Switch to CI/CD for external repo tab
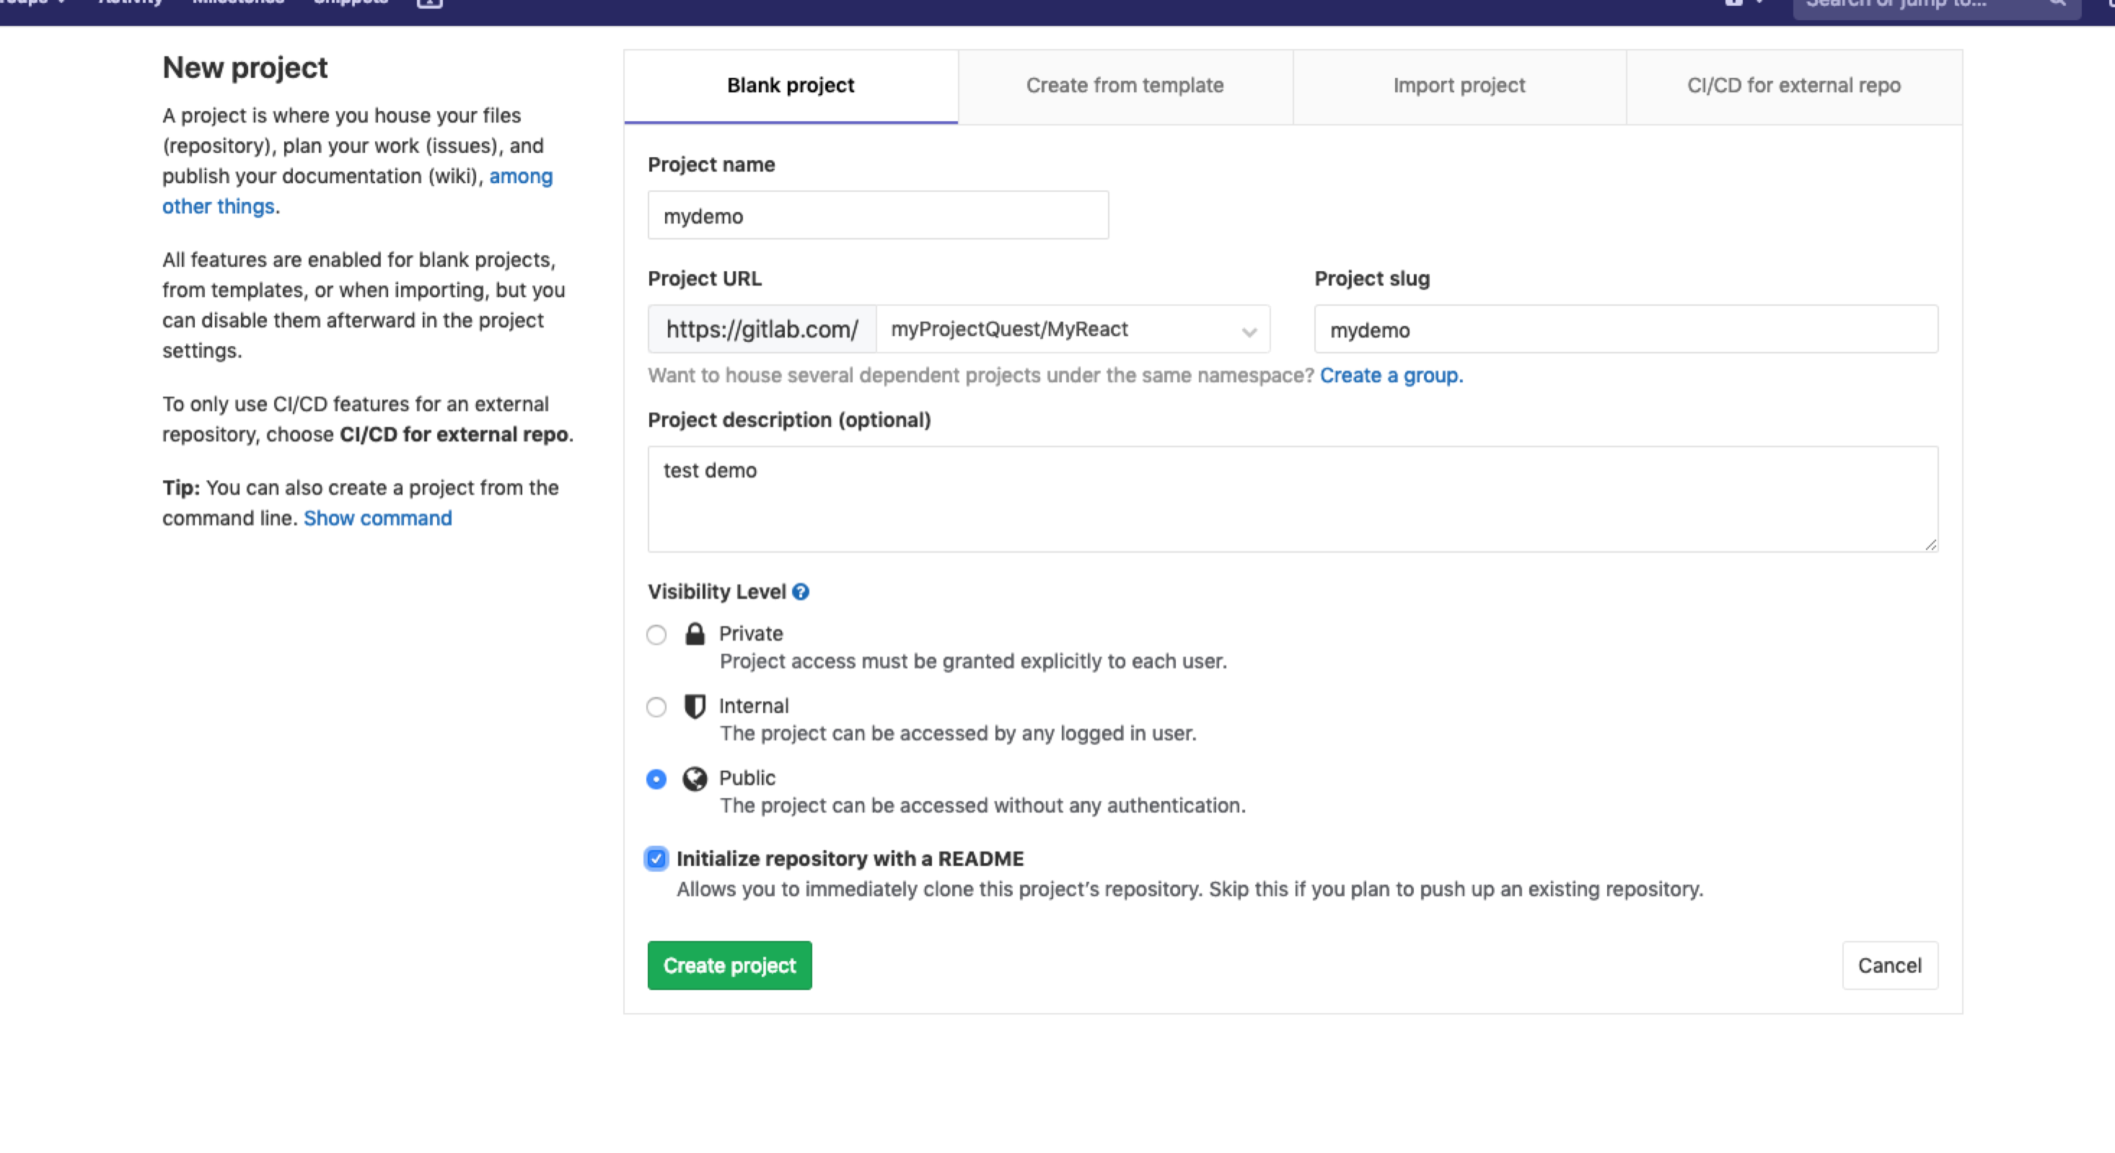The width and height of the screenshot is (2115, 1153). pyautogui.click(x=1794, y=86)
